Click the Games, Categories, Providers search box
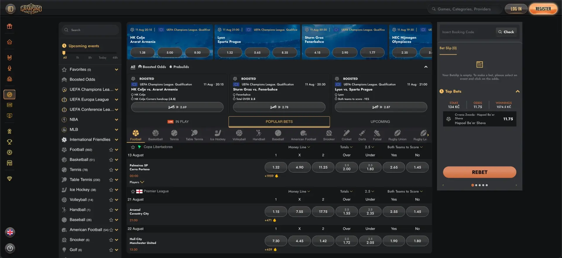The image size is (562, 258). click(465, 9)
